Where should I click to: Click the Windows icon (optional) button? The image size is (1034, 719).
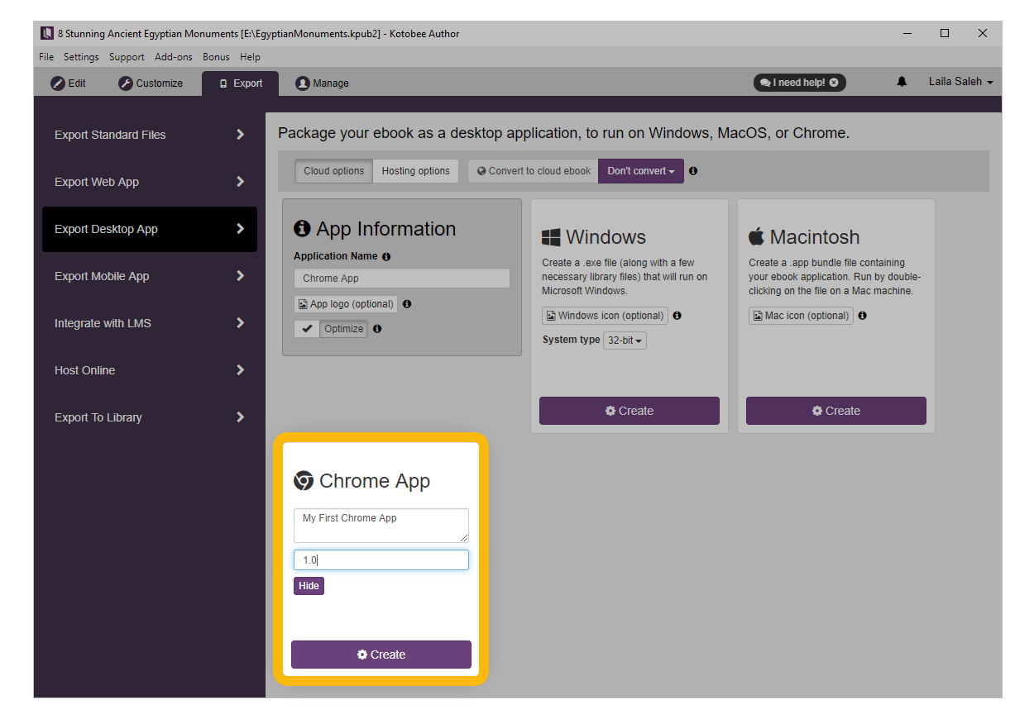(606, 316)
